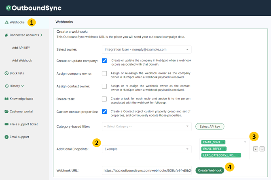The height and width of the screenshot is (180, 271).
Task: Click the Knowledge base book icon
Action: click(x=6, y=99)
